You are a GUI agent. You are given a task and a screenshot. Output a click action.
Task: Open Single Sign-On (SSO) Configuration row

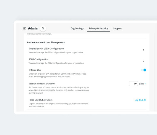86,50
